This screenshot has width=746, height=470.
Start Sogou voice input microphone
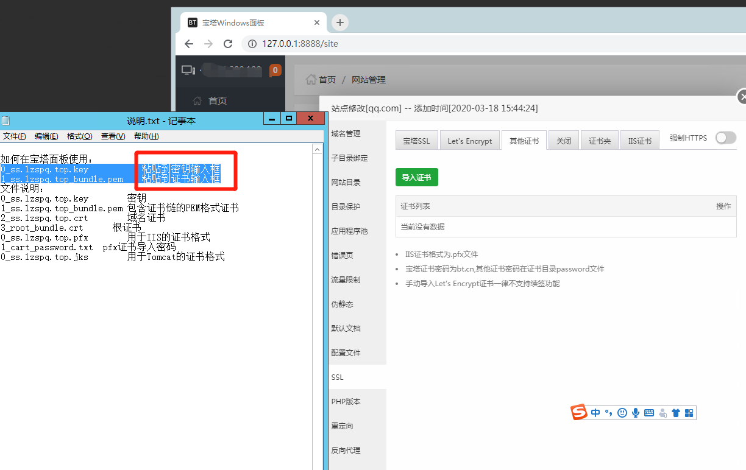(636, 413)
